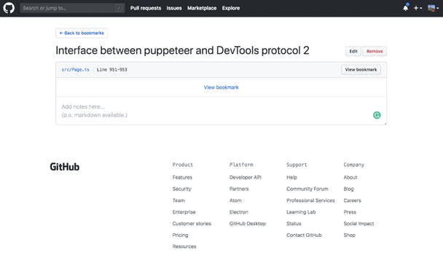Open the Partners footer link
Image resolution: width=443 pixels, height=277 pixels.
(x=239, y=189)
